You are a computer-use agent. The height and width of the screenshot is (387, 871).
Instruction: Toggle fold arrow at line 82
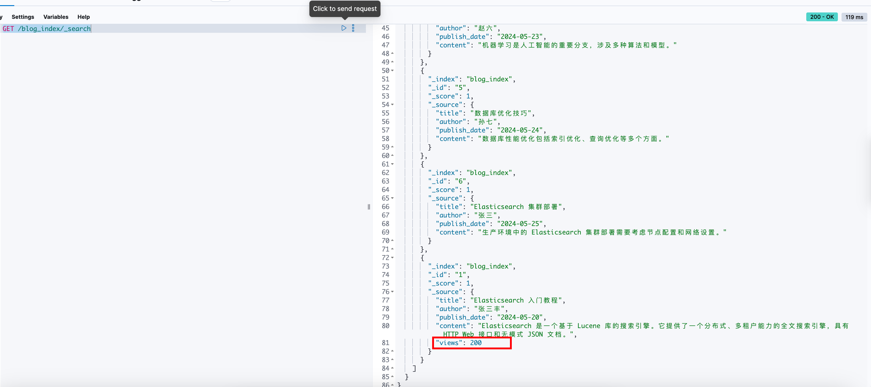pyautogui.click(x=392, y=351)
